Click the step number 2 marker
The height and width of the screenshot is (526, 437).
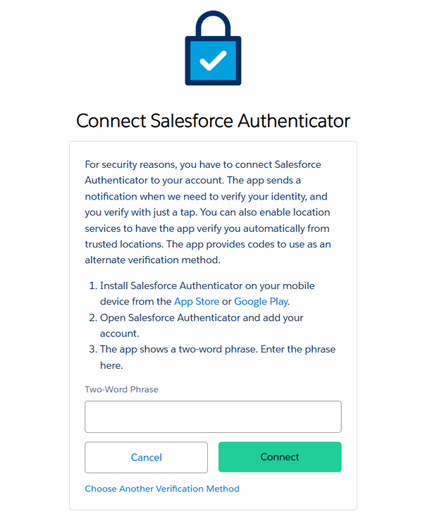click(x=93, y=318)
